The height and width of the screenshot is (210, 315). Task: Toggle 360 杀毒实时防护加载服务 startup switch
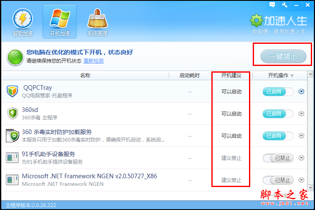tap(278, 136)
